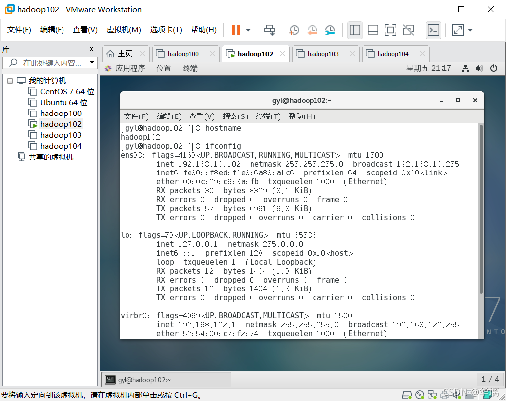This screenshot has height=401, width=506.
Task: Click the guest volume speaker icon
Action: (479, 68)
